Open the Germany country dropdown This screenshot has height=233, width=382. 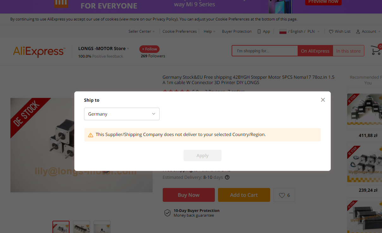pos(122,114)
